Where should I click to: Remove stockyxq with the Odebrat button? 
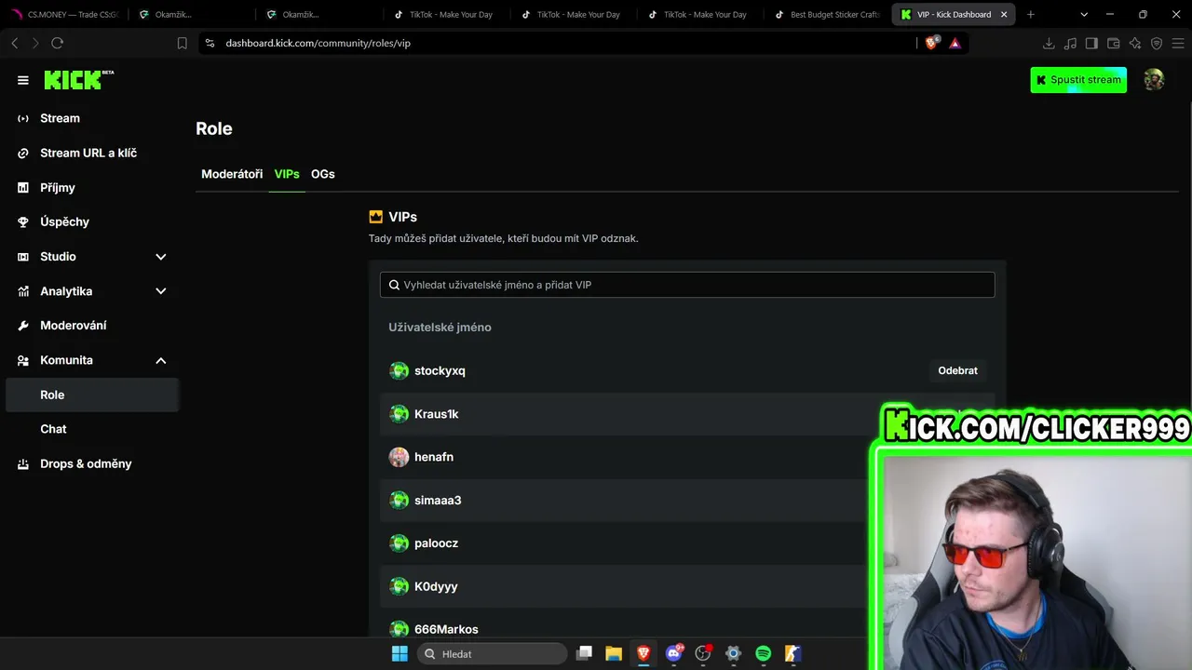pyautogui.click(x=957, y=370)
